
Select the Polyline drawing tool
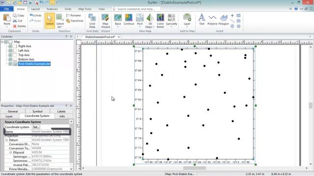pyautogui.click(x=212, y=20)
